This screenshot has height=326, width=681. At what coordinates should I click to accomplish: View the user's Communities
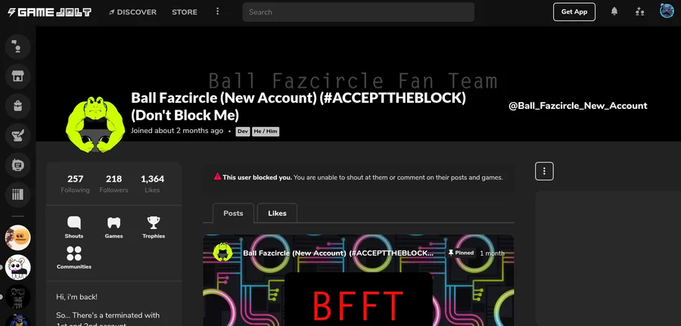(74, 258)
